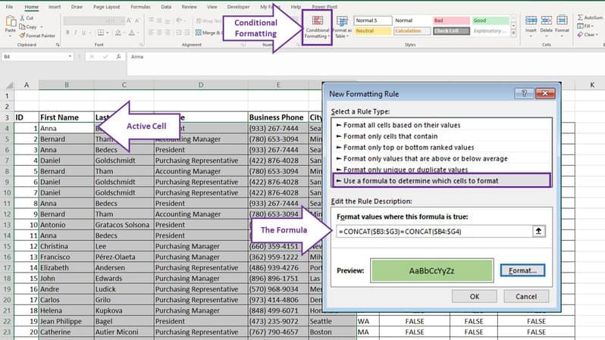Click the Select All corner triangle
Screen dimensions: 605x340
pos(9,85)
